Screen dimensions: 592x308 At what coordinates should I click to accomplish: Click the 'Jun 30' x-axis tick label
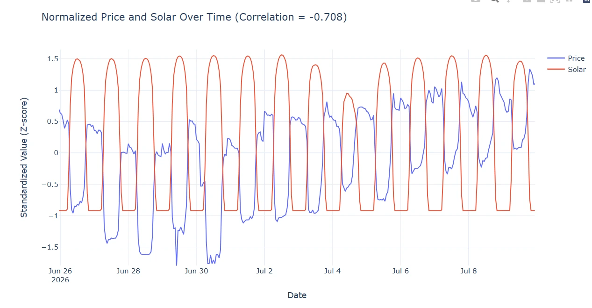197,271
